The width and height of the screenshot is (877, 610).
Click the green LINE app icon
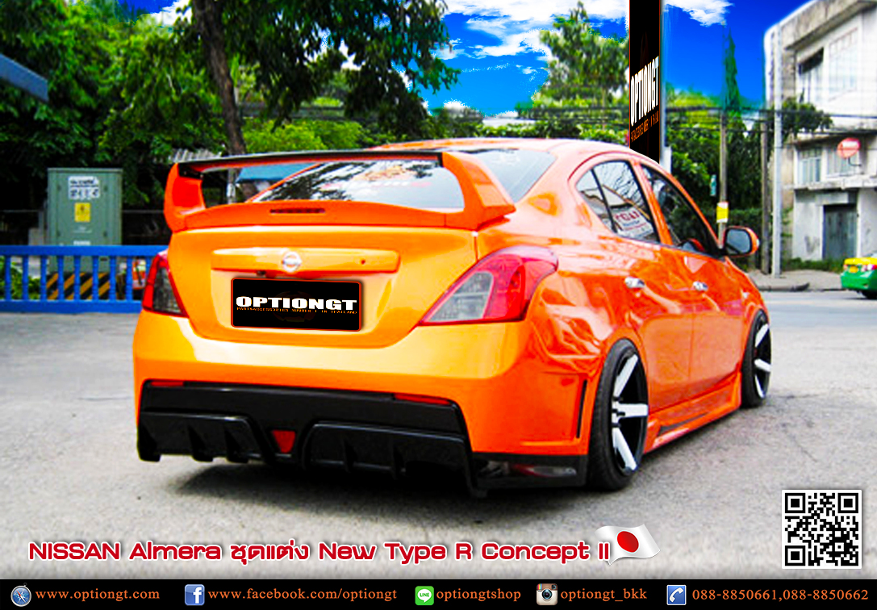(x=424, y=595)
